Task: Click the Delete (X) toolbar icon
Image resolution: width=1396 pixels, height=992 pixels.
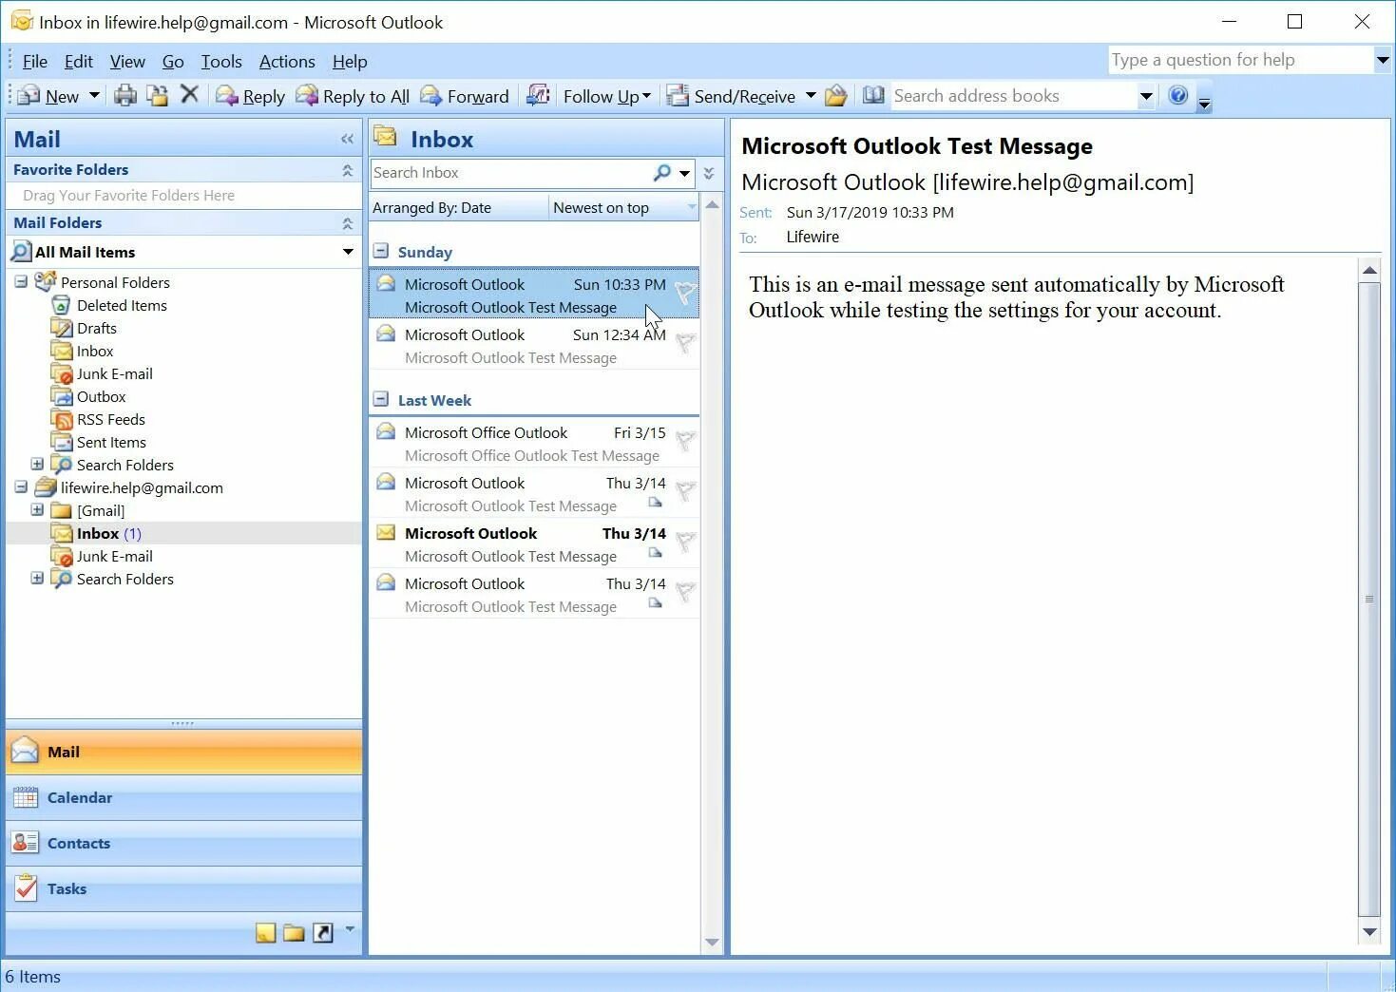Action: point(189,95)
